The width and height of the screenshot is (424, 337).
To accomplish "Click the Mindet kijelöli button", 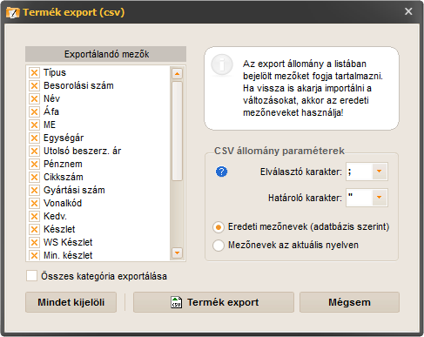I will 71,302.
